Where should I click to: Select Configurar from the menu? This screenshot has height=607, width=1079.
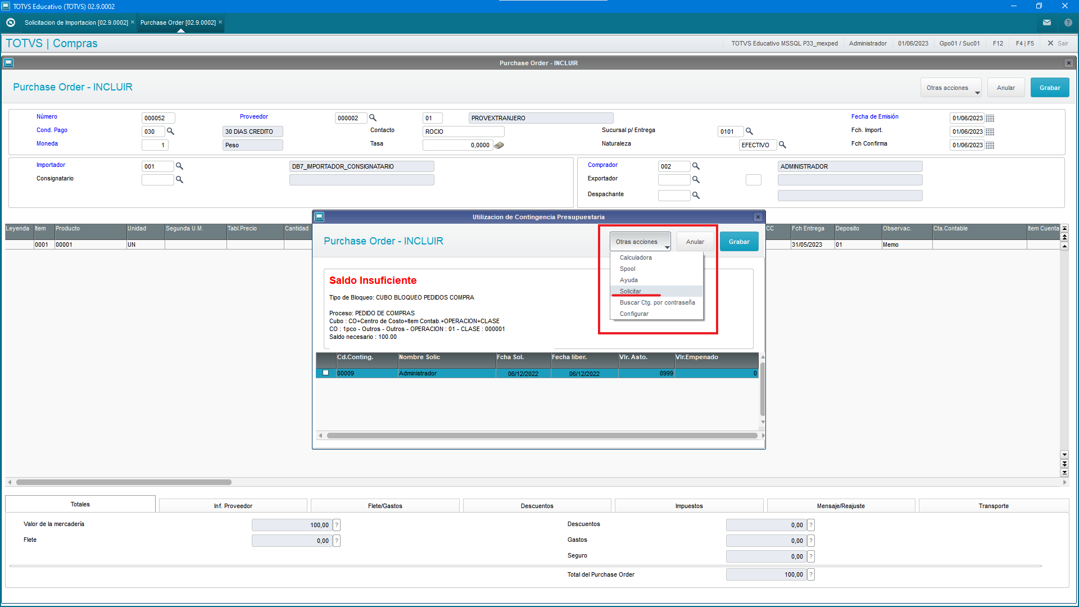click(656, 314)
